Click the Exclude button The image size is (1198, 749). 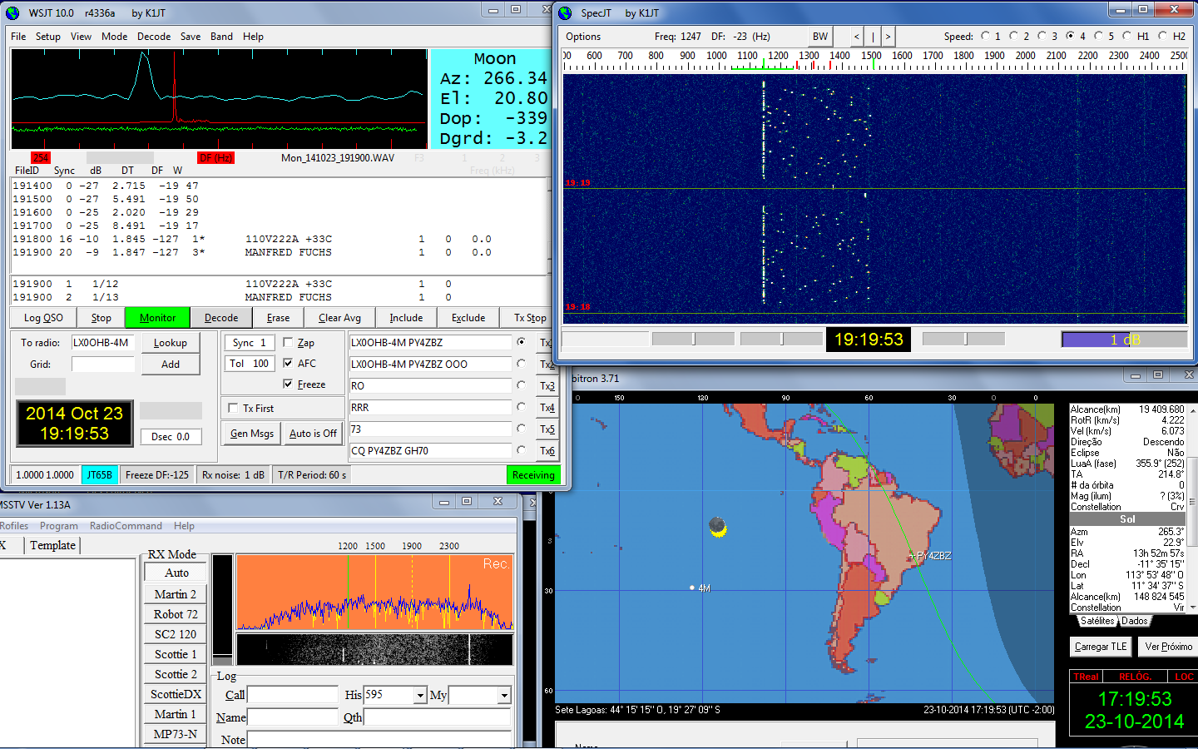pyautogui.click(x=468, y=318)
